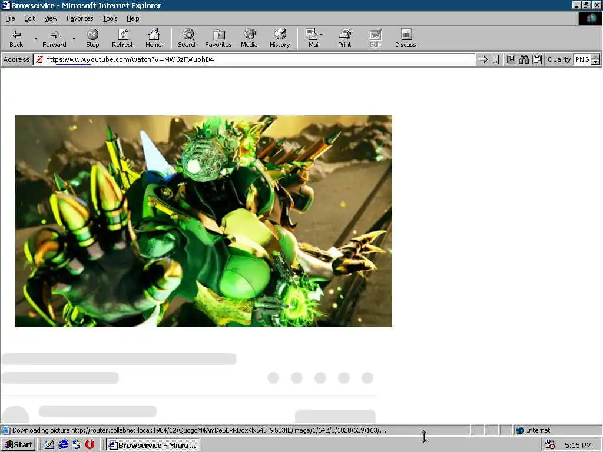Click the Go arrow beside address bar
This screenshot has height=452, width=603.
tap(483, 59)
